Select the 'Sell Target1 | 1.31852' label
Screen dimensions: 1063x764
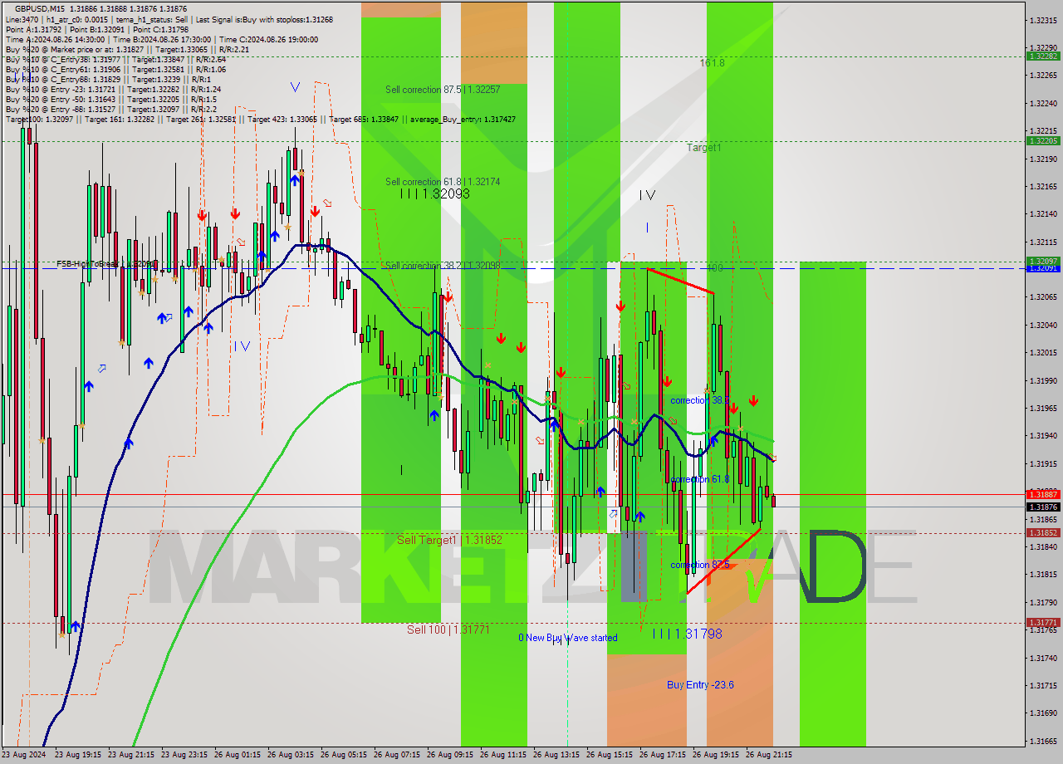(x=449, y=540)
